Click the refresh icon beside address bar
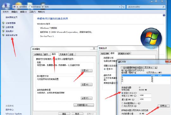 coord(123,7)
